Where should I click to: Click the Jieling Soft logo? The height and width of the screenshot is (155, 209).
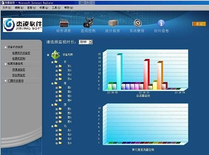23,25
